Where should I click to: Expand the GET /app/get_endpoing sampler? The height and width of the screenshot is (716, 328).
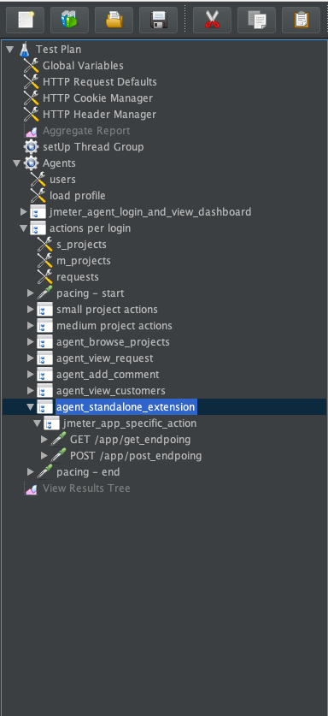44,440
